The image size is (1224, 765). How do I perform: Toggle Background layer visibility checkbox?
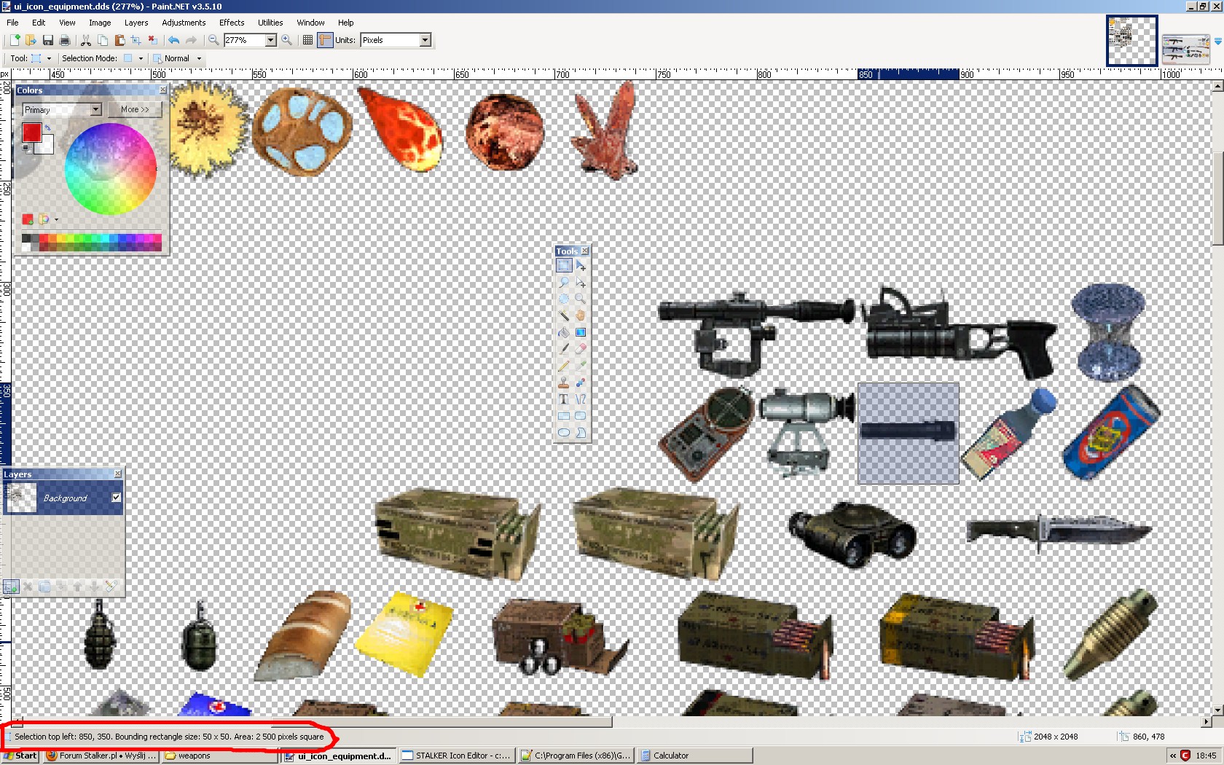(116, 497)
